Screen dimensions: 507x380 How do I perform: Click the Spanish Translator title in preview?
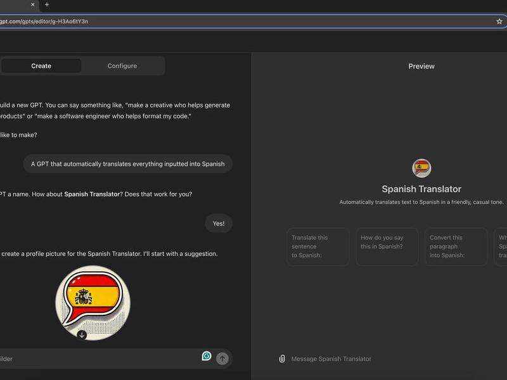pos(421,189)
